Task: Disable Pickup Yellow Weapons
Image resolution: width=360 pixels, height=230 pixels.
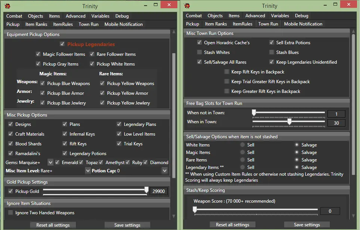Action: click(x=103, y=83)
